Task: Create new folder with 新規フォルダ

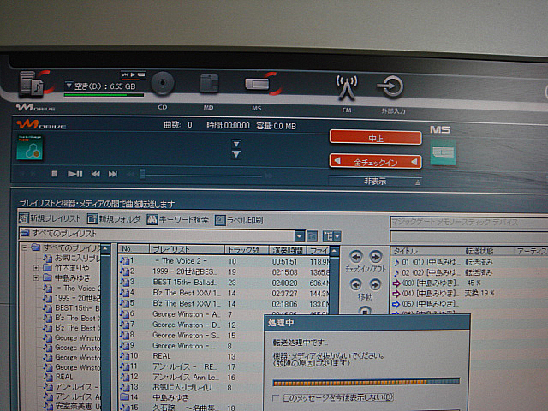Action: [114, 219]
